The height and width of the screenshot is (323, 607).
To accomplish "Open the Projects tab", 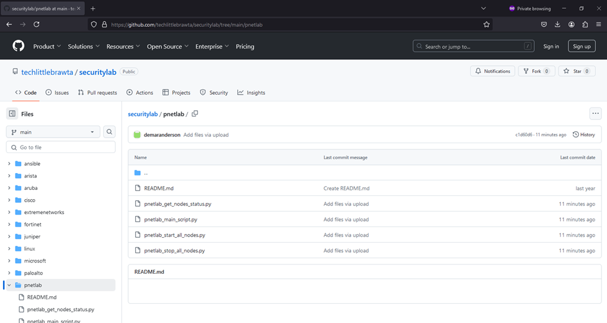I will 177,93.
